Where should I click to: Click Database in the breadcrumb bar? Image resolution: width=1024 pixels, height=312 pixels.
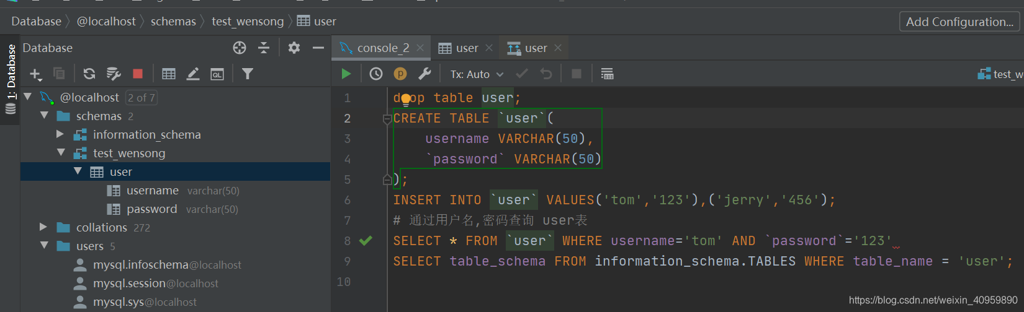(x=37, y=21)
